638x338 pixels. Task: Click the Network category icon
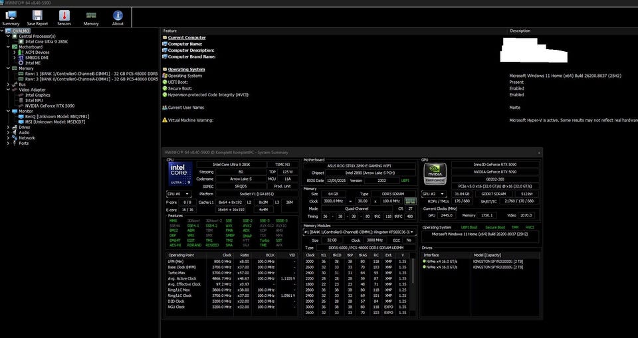tap(15, 137)
